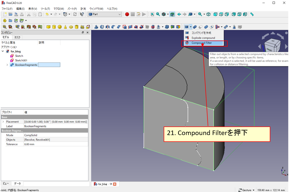This screenshot has width=289, height=192.
Task: Click the Label value BooleanFragments
Action: pos(56,126)
